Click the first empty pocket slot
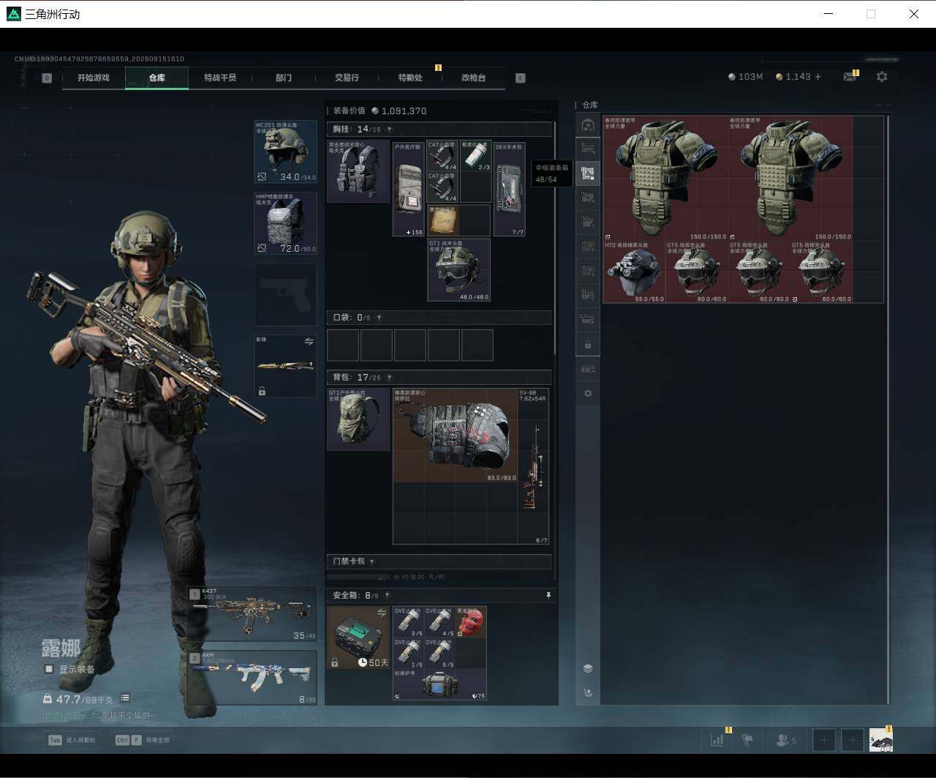This screenshot has width=936, height=778. pyautogui.click(x=343, y=345)
